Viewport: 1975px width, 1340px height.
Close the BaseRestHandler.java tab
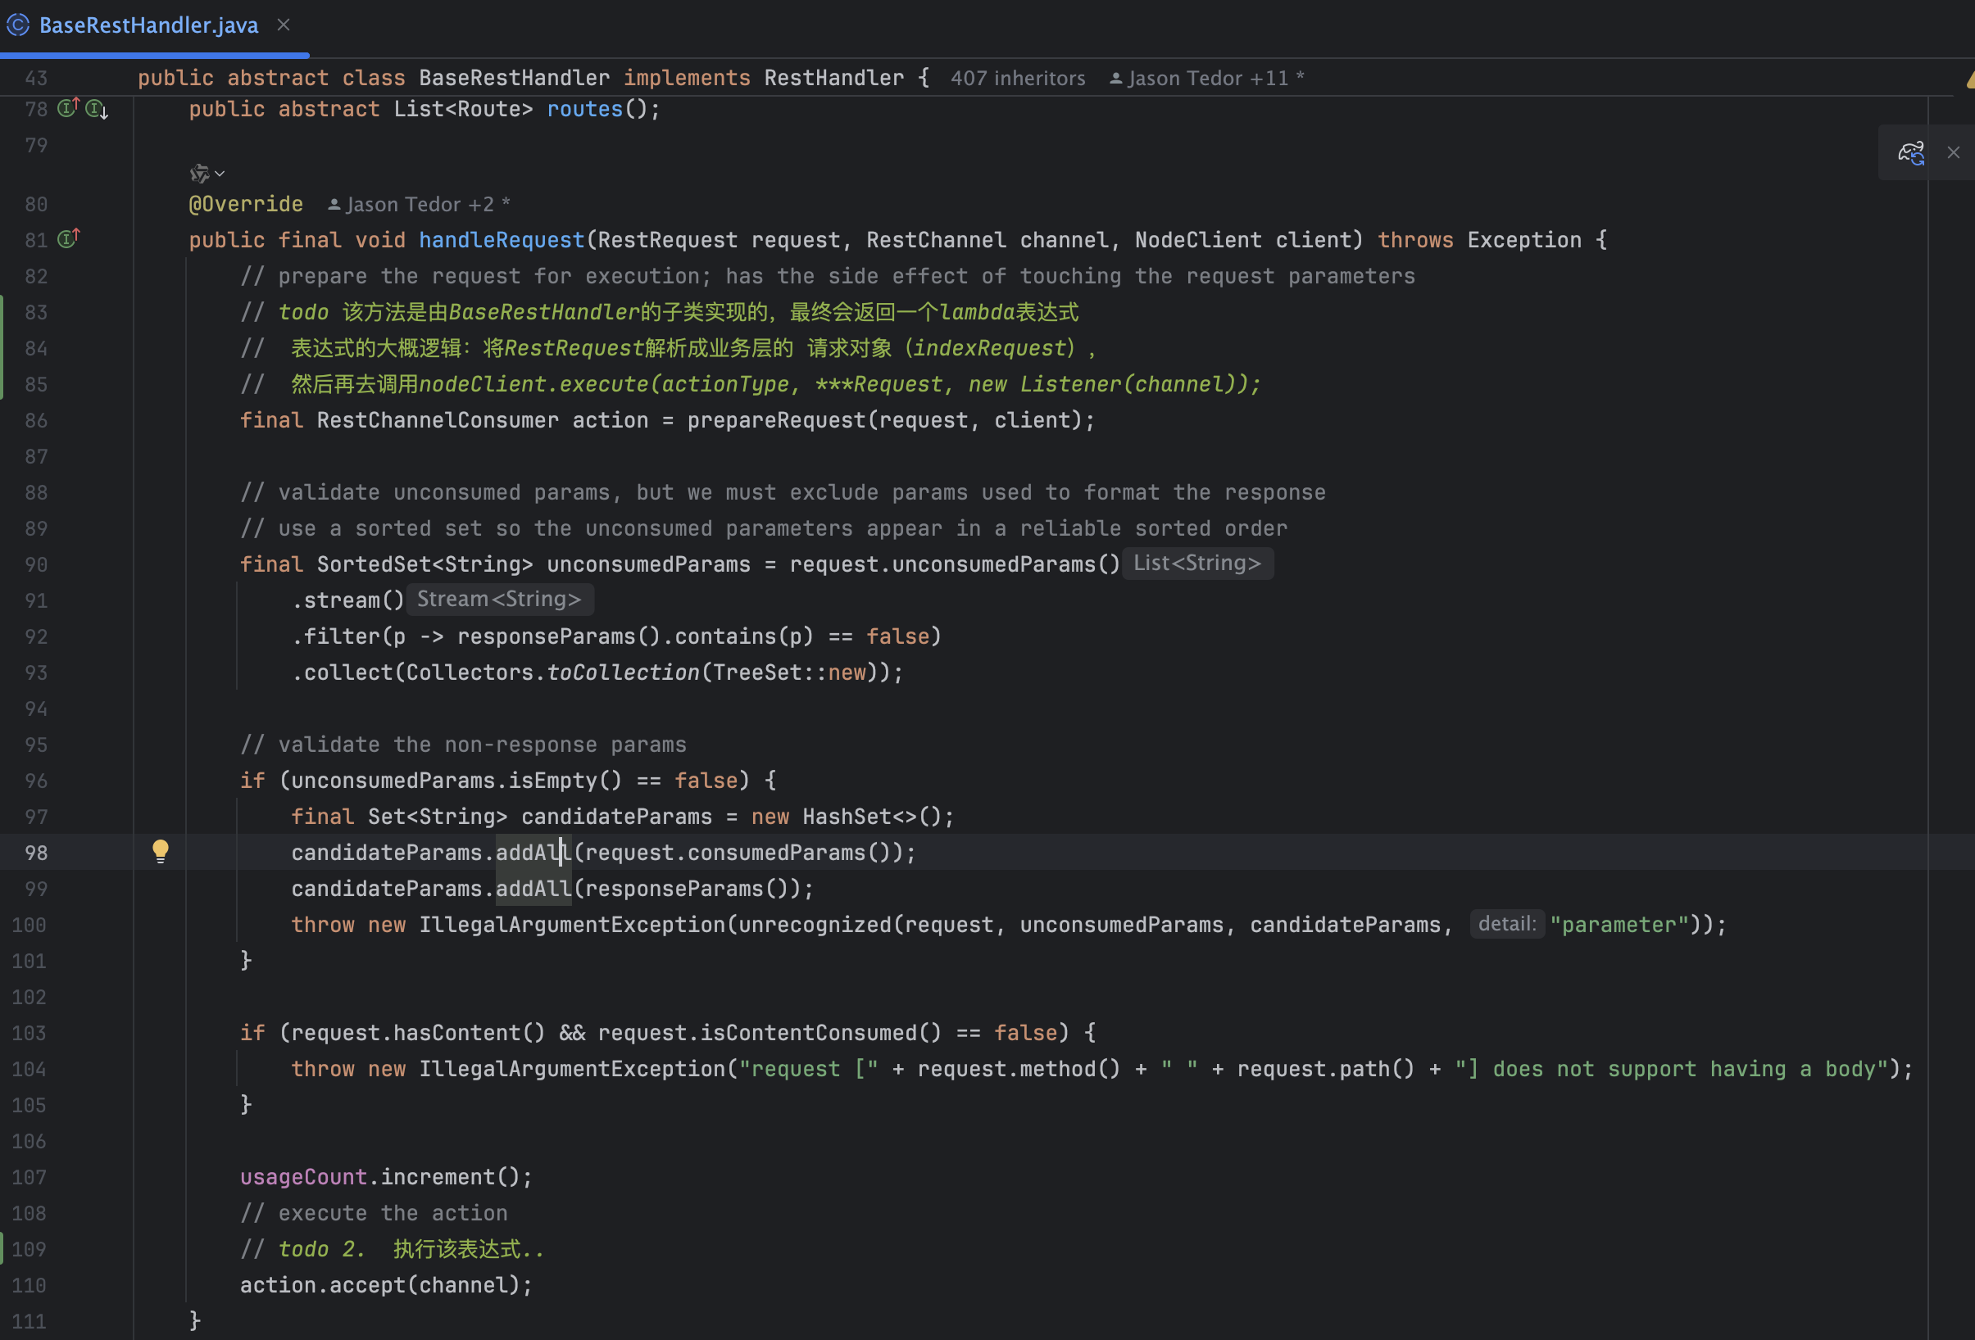point(284,25)
